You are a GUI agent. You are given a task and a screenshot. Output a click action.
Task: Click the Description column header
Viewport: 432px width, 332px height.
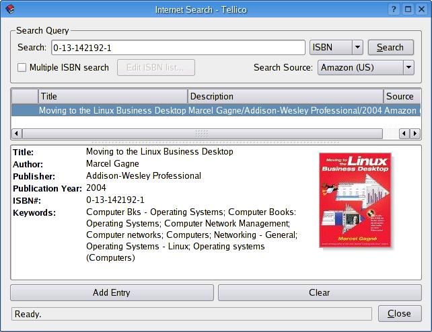(x=285, y=97)
